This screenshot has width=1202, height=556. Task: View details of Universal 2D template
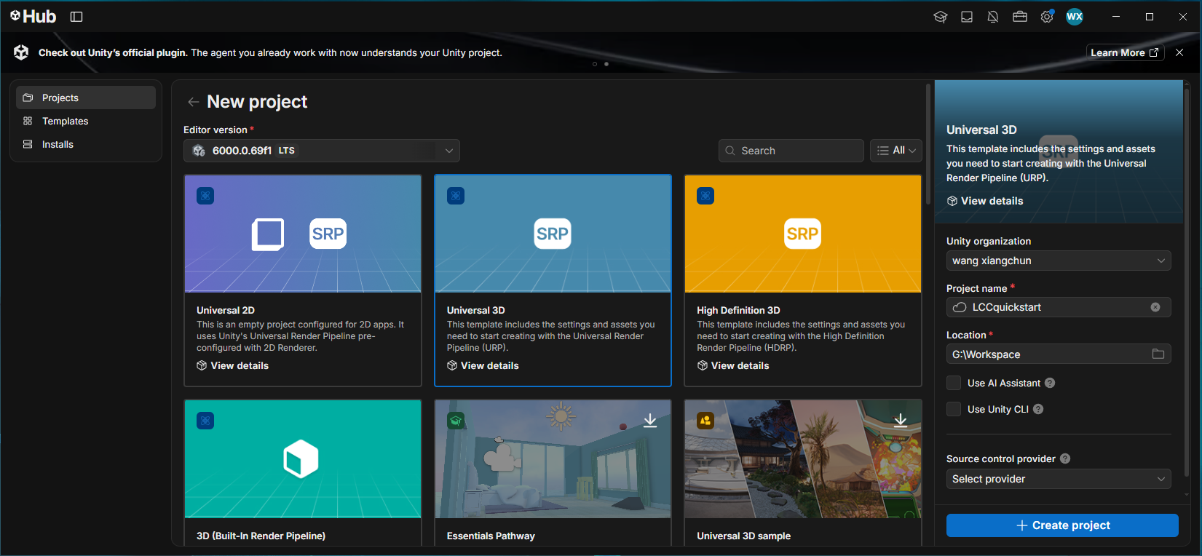(233, 365)
